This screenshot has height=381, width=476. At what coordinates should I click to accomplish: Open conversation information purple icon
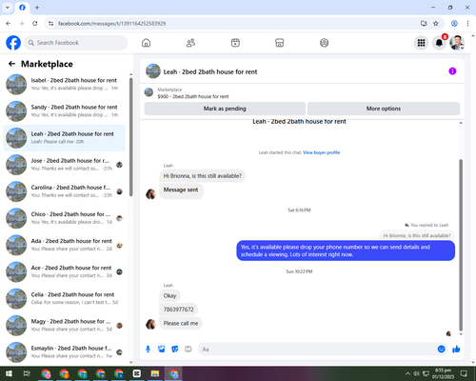coord(452,71)
